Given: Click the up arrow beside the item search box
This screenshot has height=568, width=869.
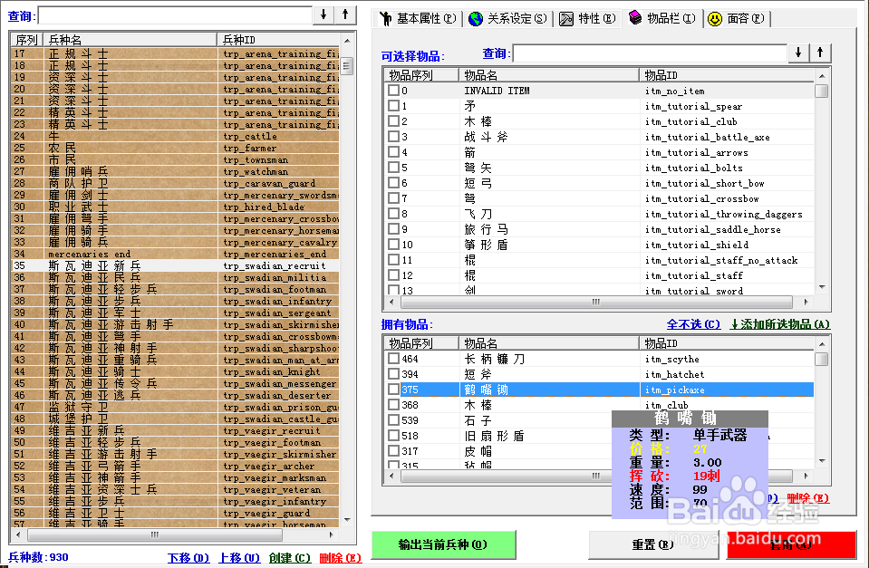Looking at the screenshot, I should click(x=820, y=53).
